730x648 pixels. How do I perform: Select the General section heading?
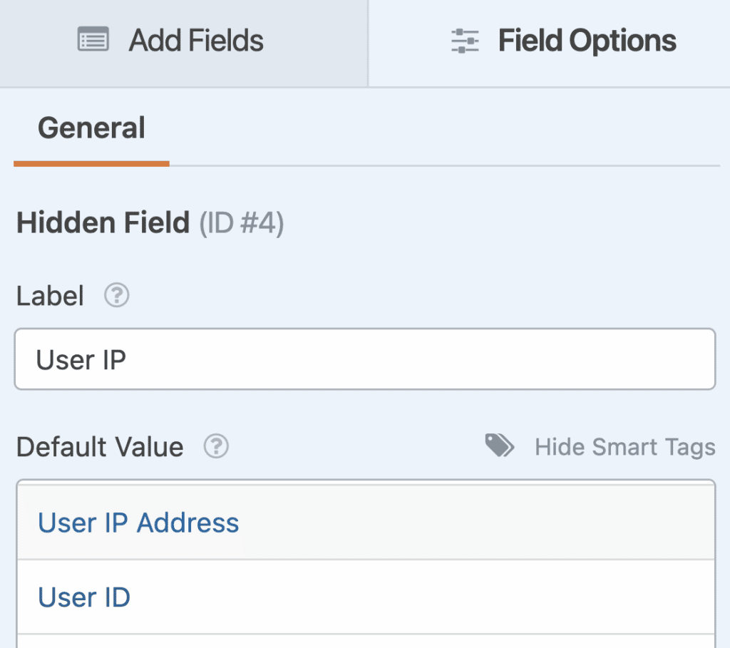click(91, 128)
